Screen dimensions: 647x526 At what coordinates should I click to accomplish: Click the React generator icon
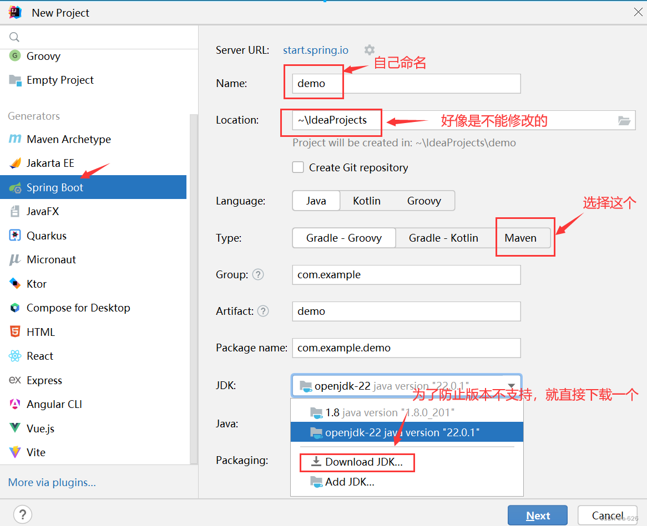pos(16,356)
